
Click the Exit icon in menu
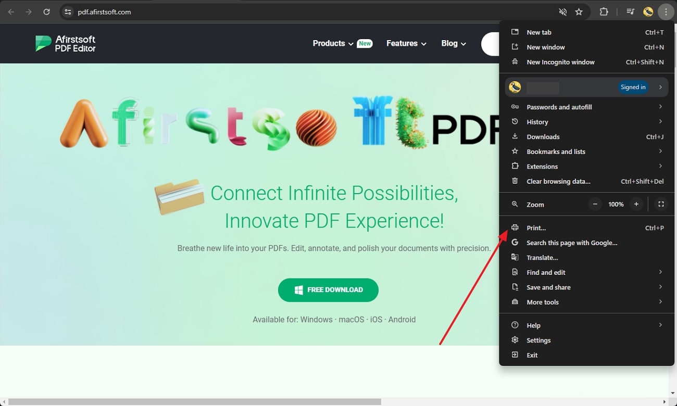515,354
